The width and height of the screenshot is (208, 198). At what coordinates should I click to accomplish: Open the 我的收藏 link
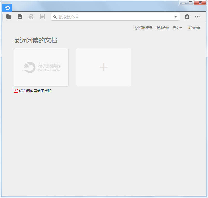click(x=194, y=28)
